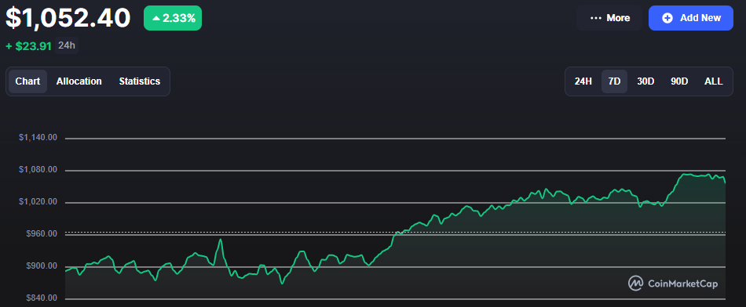This screenshot has width=746, height=307.
Task: Select the 30D time range
Action: (x=645, y=81)
